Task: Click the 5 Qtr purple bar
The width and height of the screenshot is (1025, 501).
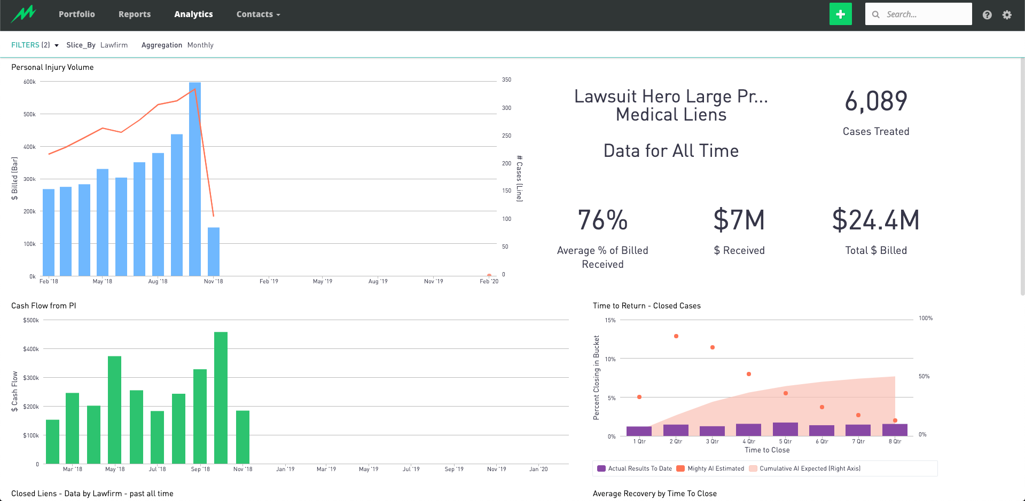Action: click(785, 430)
